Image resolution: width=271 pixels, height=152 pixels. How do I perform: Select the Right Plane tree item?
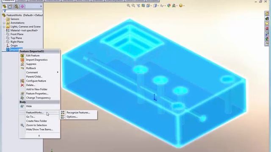pyautogui.click(x=17, y=42)
